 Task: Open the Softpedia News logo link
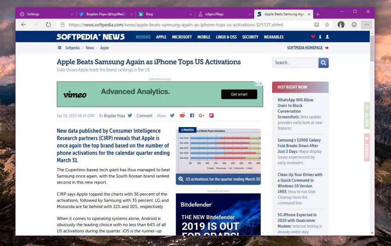[91, 37]
